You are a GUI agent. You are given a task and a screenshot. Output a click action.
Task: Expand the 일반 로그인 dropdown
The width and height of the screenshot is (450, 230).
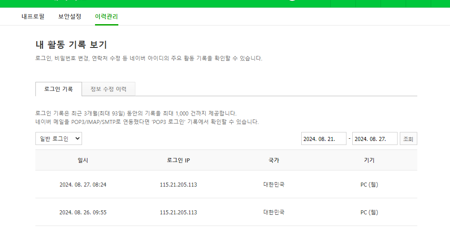(59, 139)
